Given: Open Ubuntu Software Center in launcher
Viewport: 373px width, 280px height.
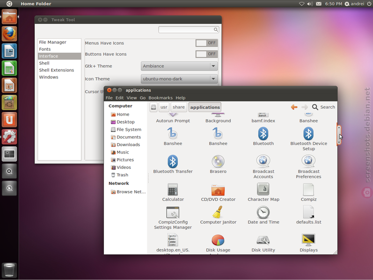Looking at the screenshot, I should coord(9,103).
